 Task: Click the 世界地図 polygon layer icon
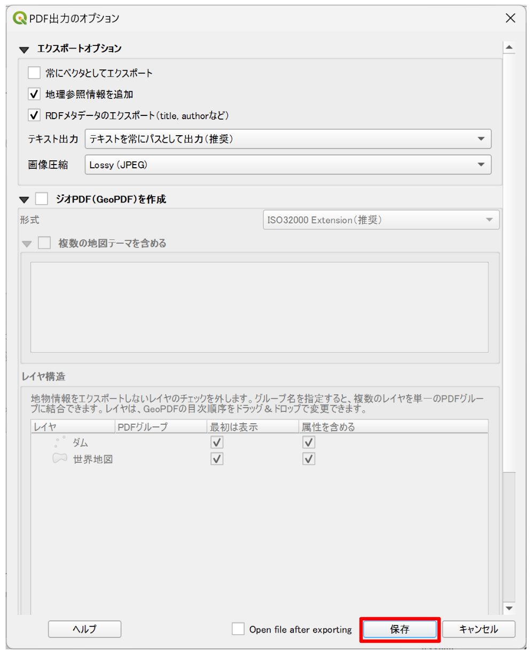pyautogui.click(x=60, y=459)
